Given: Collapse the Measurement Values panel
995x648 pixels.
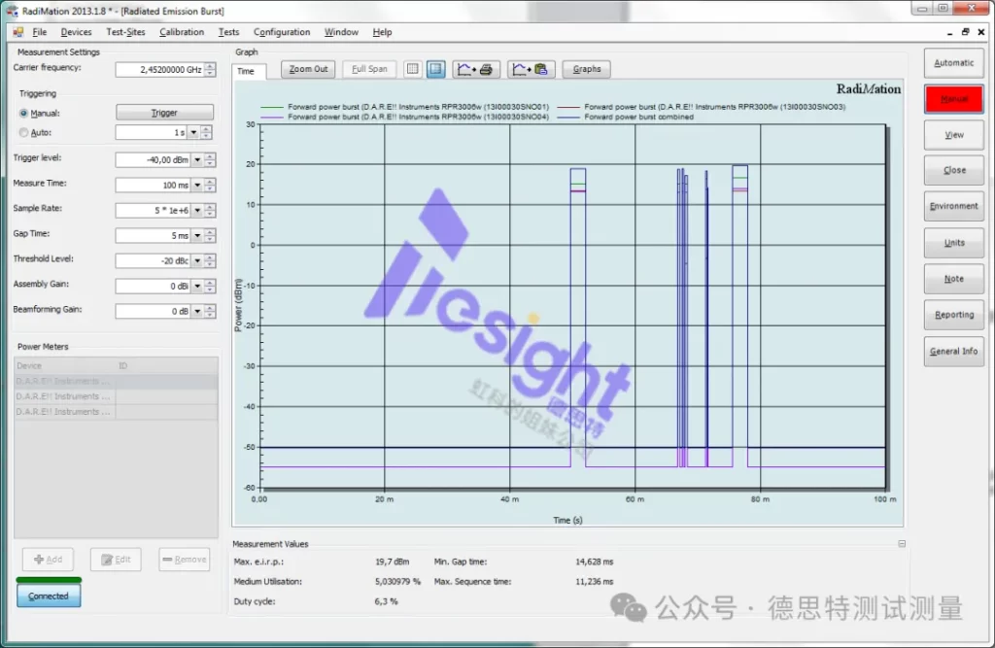Looking at the screenshot, I should click(901, 544).
